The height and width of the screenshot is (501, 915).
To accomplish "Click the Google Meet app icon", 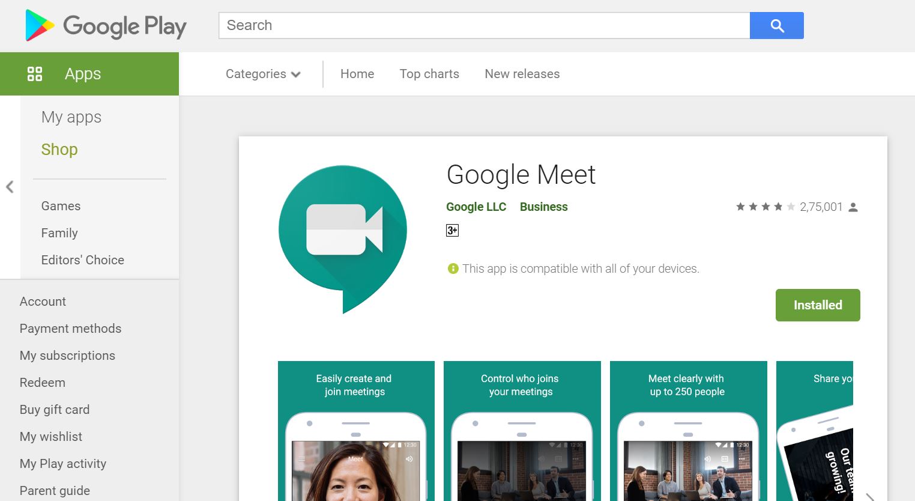I will point(343,239).
